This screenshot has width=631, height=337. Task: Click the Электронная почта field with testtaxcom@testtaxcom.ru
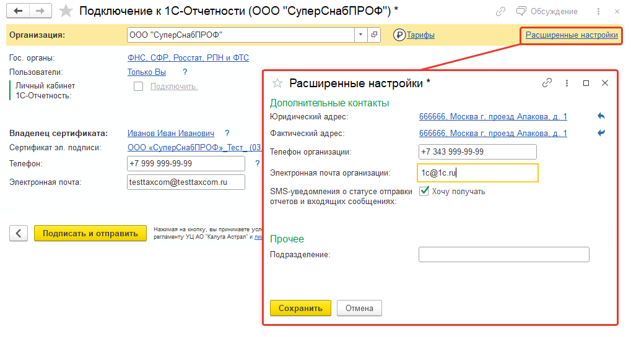[x=186, y=182]
